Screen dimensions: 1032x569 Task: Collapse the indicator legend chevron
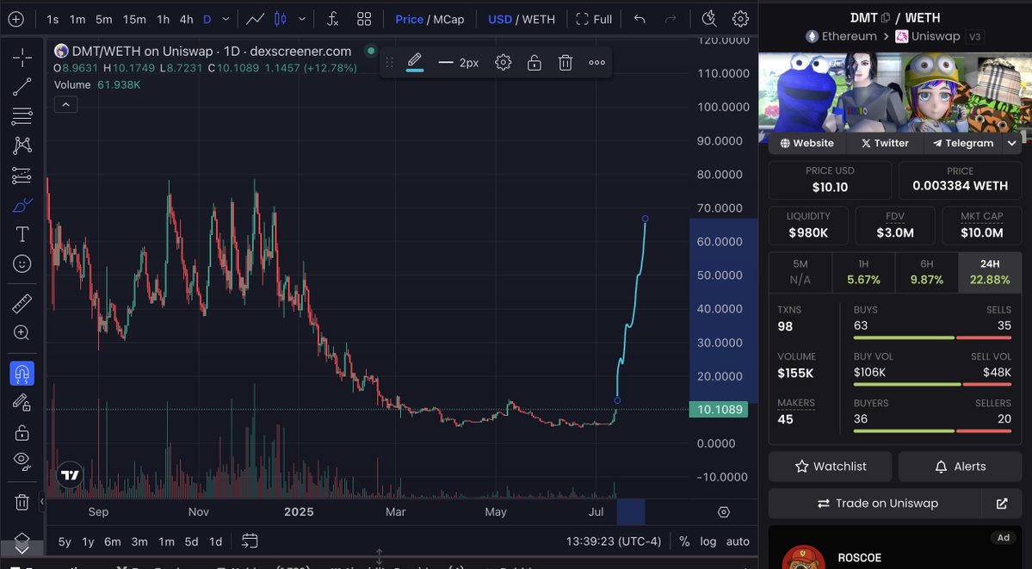point(65,105)
